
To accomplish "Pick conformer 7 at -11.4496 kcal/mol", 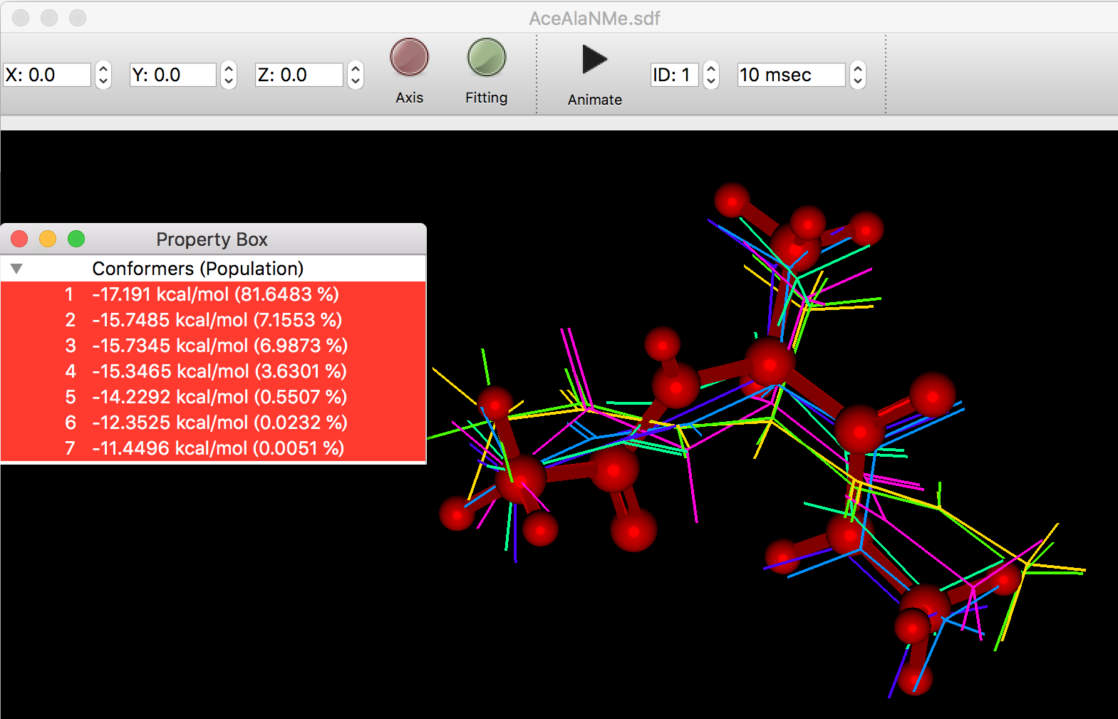I will (x=214, y=448).
